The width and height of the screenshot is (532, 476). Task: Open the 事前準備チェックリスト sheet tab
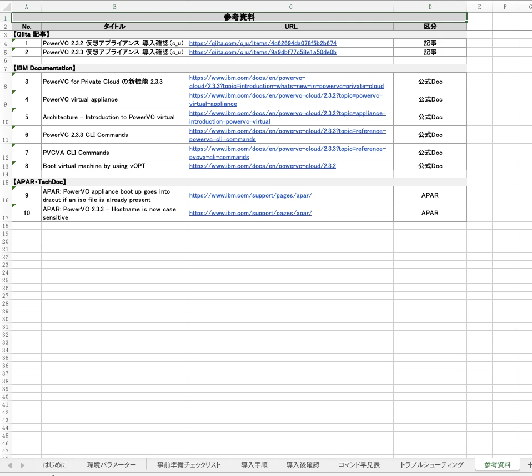(189, 465)
